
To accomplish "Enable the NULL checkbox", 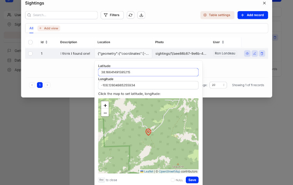I will (x=173, y=180).
